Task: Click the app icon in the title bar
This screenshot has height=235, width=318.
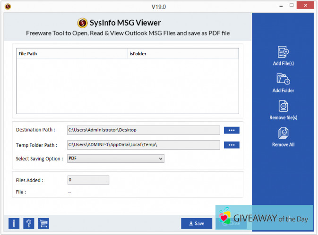Action: tap(8, 7)
